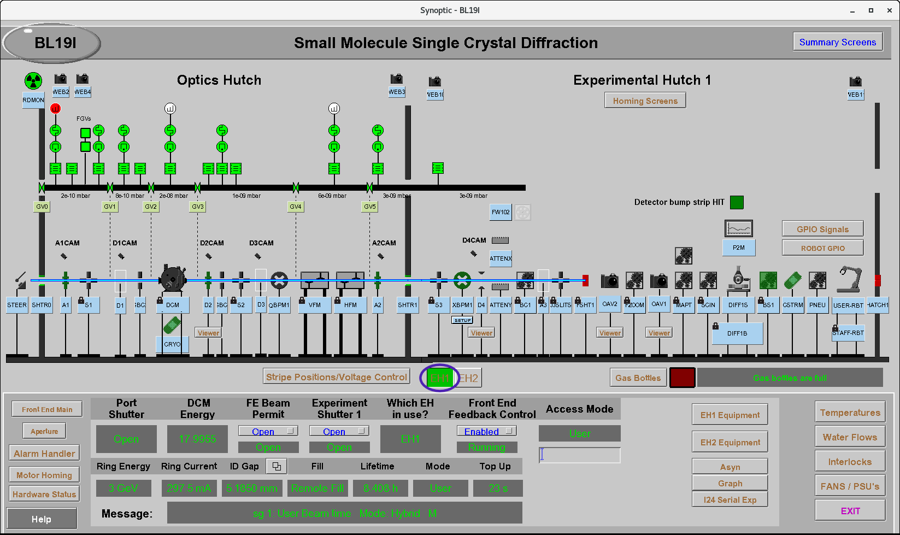The height and width of the screenshot is (535, 900).
Task: Click the STEER mirror icon
Action: [20, 280]
